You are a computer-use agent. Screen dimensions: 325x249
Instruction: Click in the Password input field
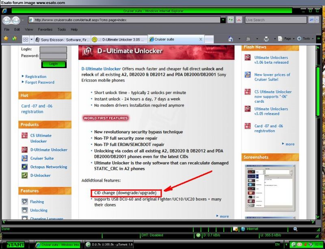coord(53,56)
